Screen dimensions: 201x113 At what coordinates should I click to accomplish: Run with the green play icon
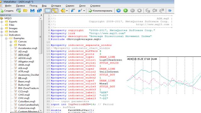pos(126,11)
